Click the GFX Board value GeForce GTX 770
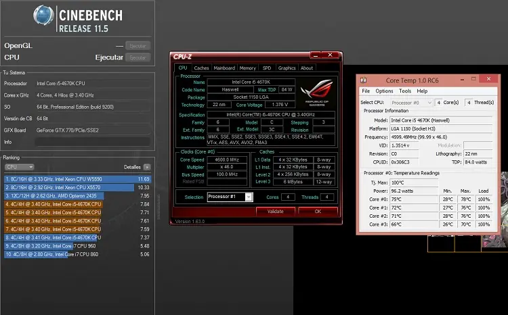The width and height of the screenshot is (508, 315). pos(93,130)
